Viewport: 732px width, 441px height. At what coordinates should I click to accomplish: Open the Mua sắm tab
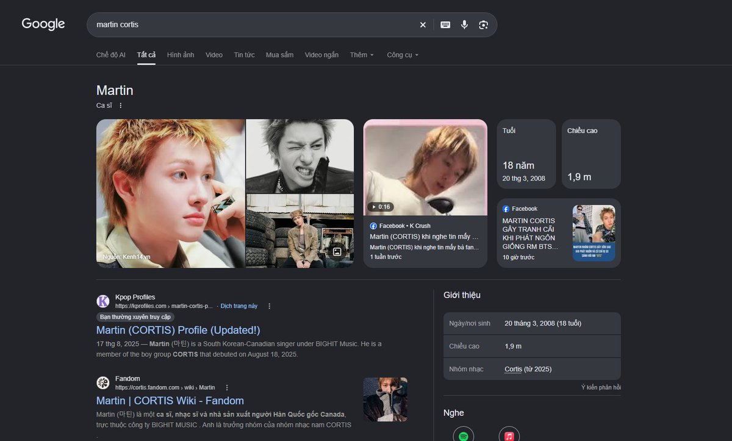279,55
